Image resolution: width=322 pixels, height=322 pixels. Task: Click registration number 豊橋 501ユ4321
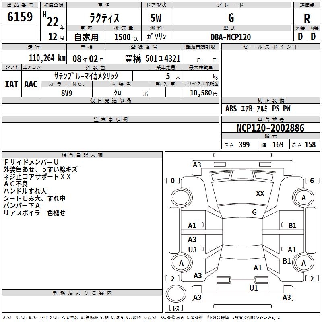point(153,58)
